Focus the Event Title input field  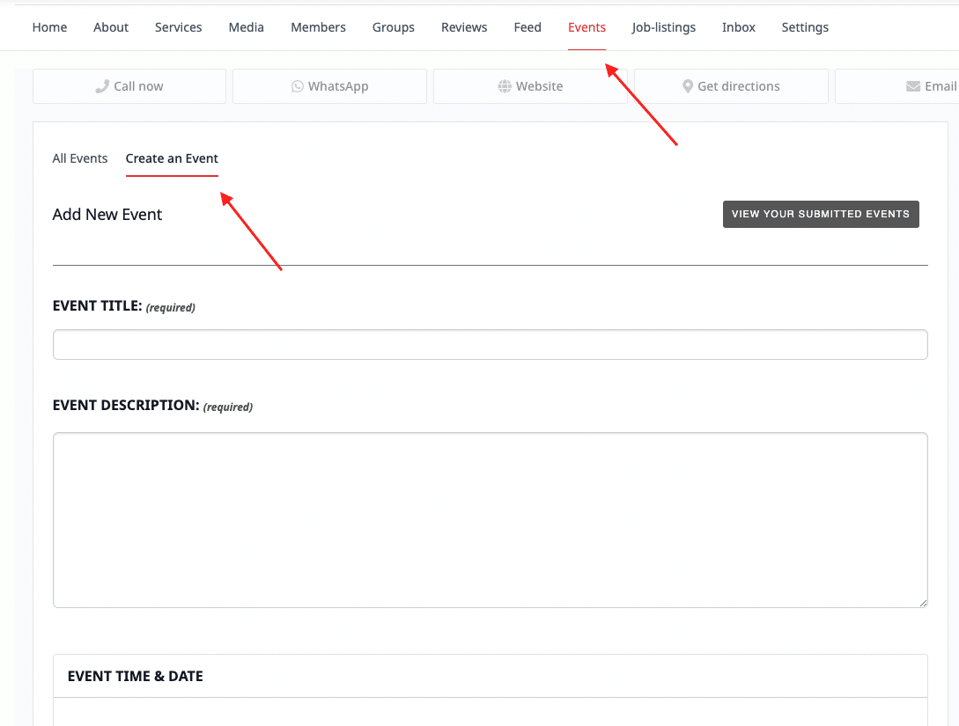pyautogui.click(x=491, y=345)
